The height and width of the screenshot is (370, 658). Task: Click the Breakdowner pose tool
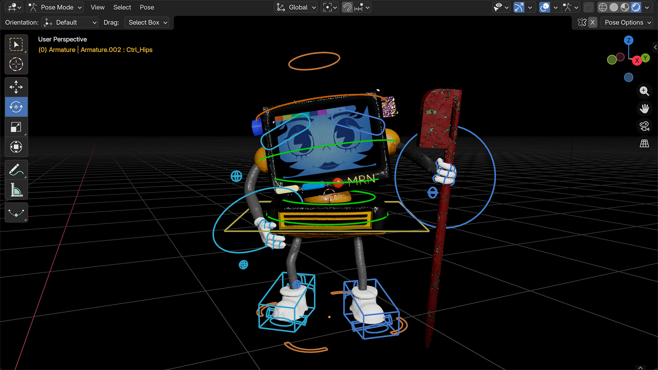(x=16, y=213)
